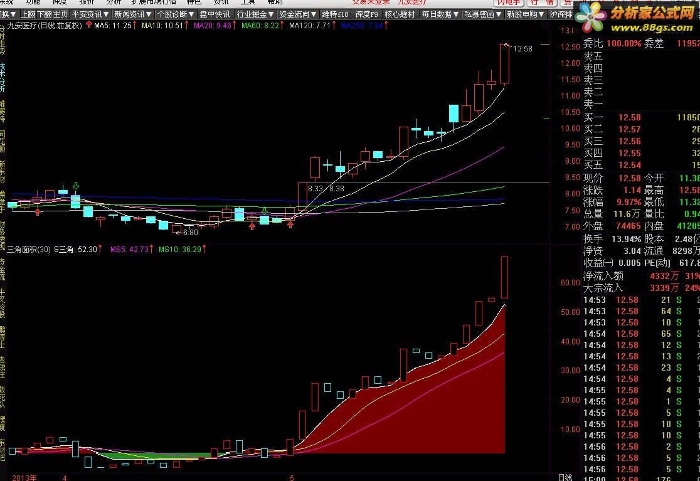The image size is (700, 481).
Task: Open 盘中快讯 intraday news
Action: pos(215,14)
